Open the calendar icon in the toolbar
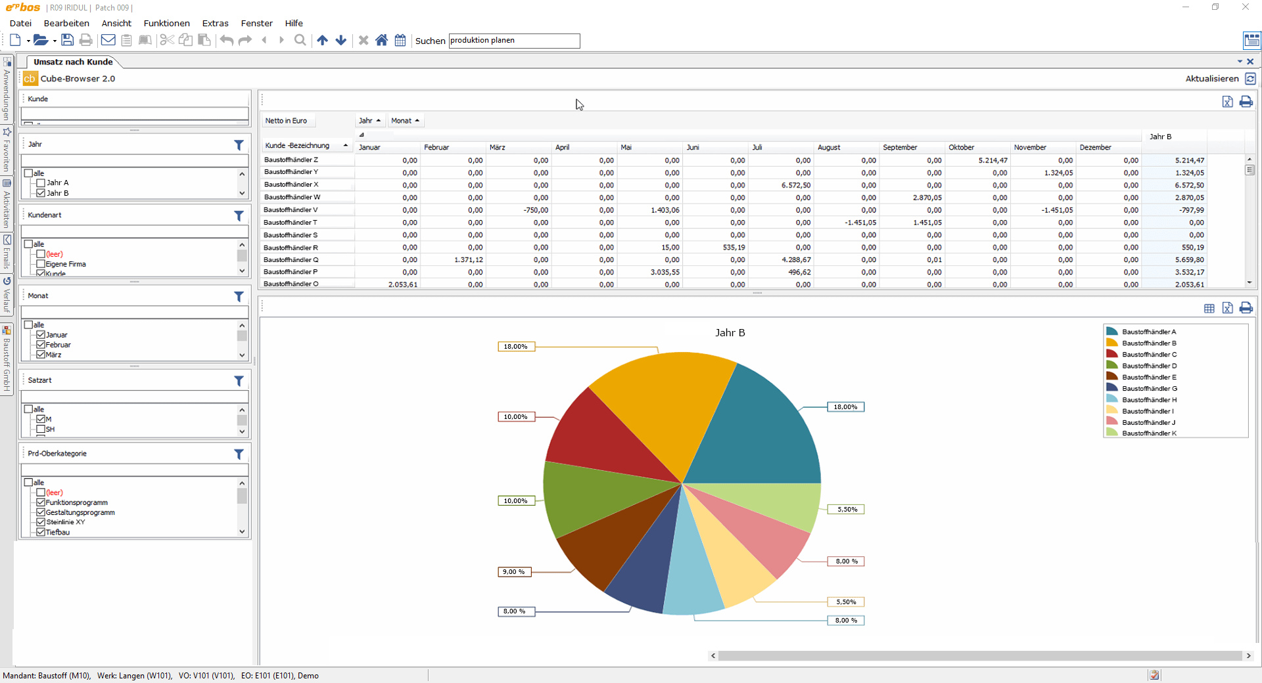1262x683 pixels. click(x=400, y=40)
